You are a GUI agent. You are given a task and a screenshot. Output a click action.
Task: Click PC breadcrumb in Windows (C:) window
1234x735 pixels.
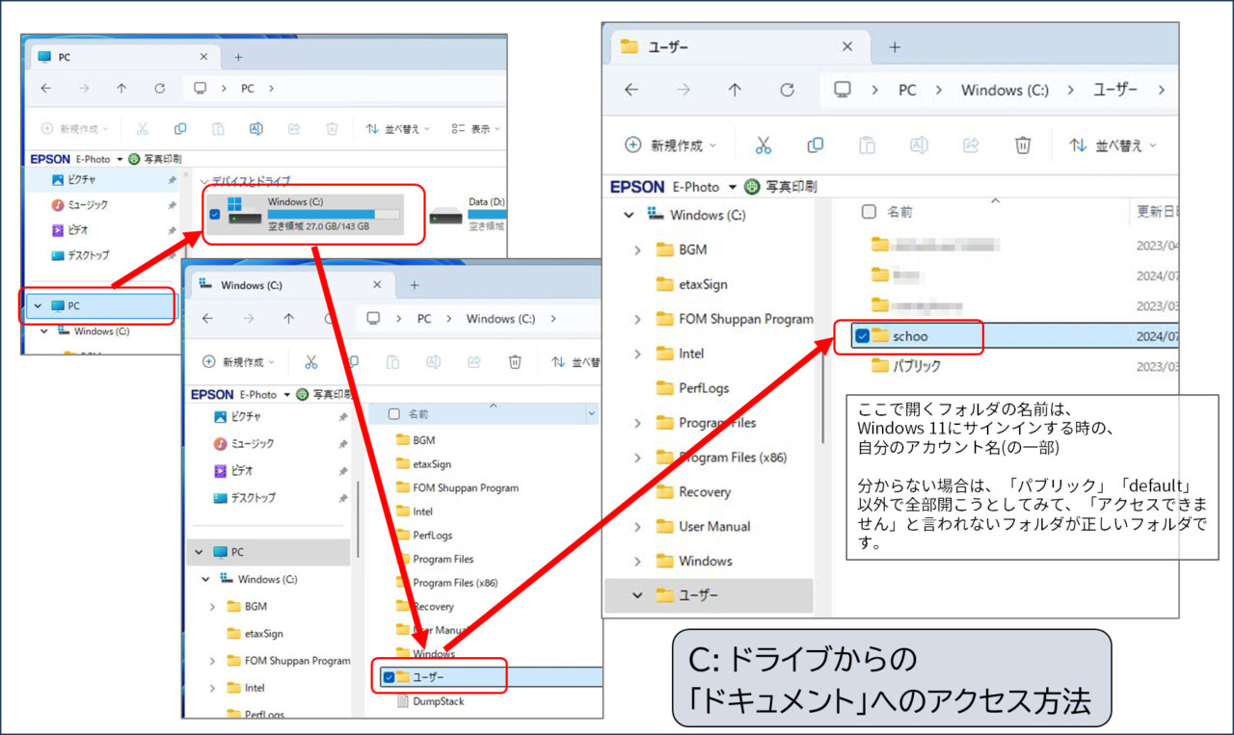click(x=424, y=318)
